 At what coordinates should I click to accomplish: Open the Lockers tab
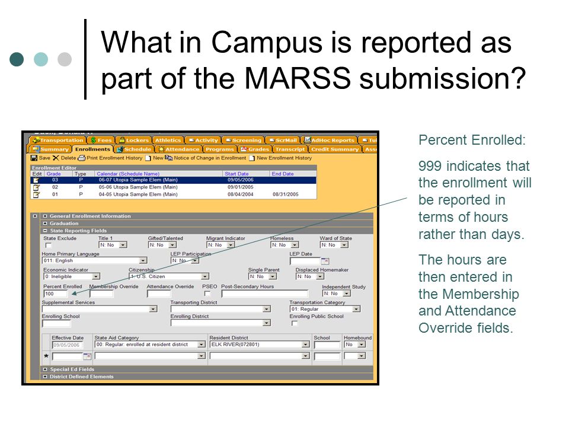click(134, 140)
